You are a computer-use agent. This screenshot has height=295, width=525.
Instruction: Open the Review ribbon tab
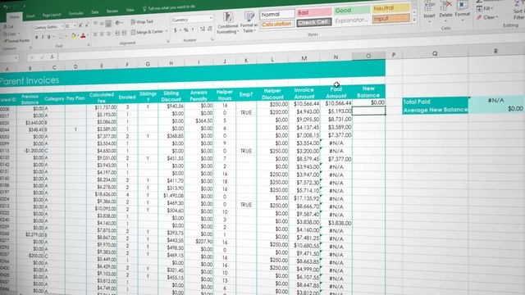click(112, 11)
